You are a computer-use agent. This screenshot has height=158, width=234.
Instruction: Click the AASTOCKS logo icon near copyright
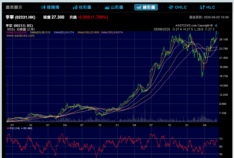pos(216,25)
